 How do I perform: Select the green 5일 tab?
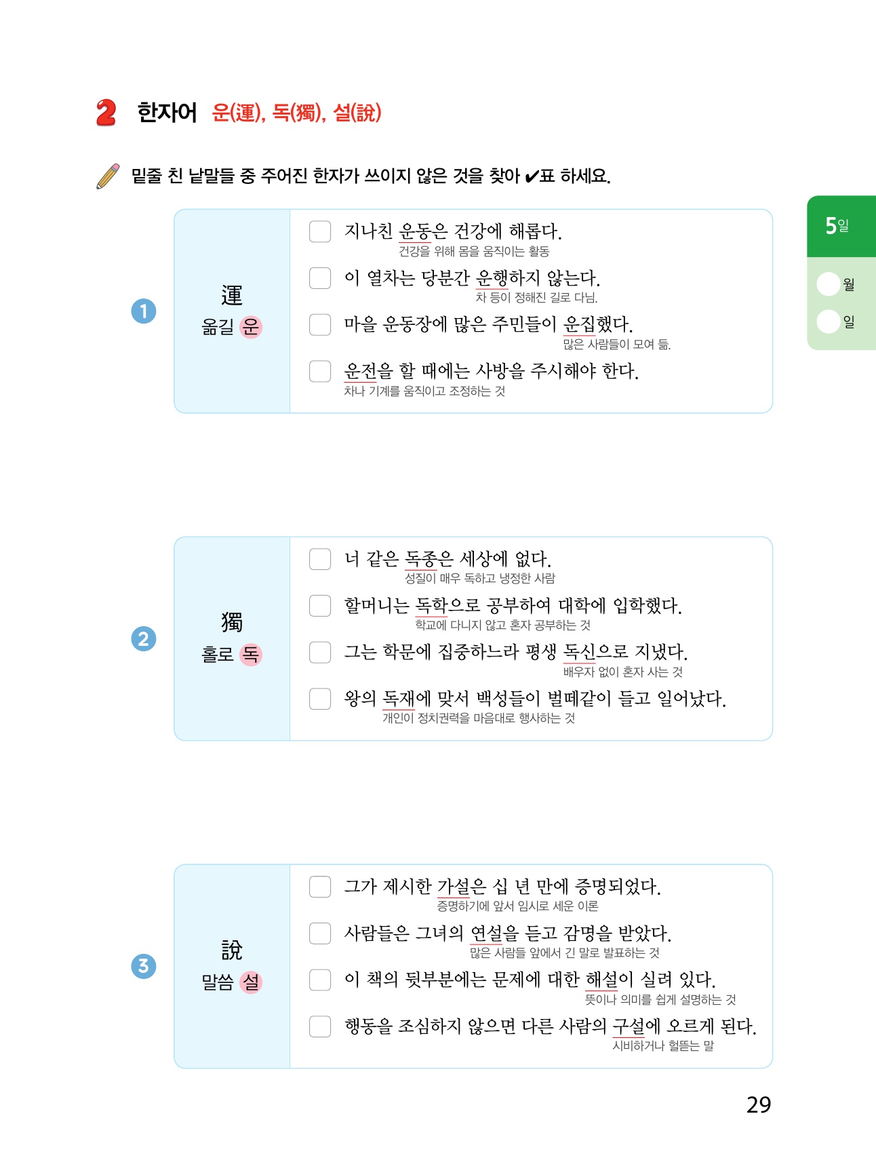coord(841,226)
